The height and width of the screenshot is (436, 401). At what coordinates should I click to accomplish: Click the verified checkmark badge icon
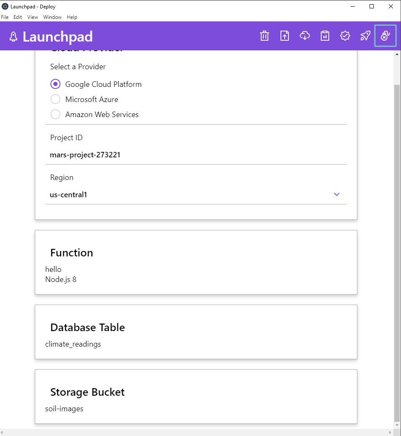point(345,36)
